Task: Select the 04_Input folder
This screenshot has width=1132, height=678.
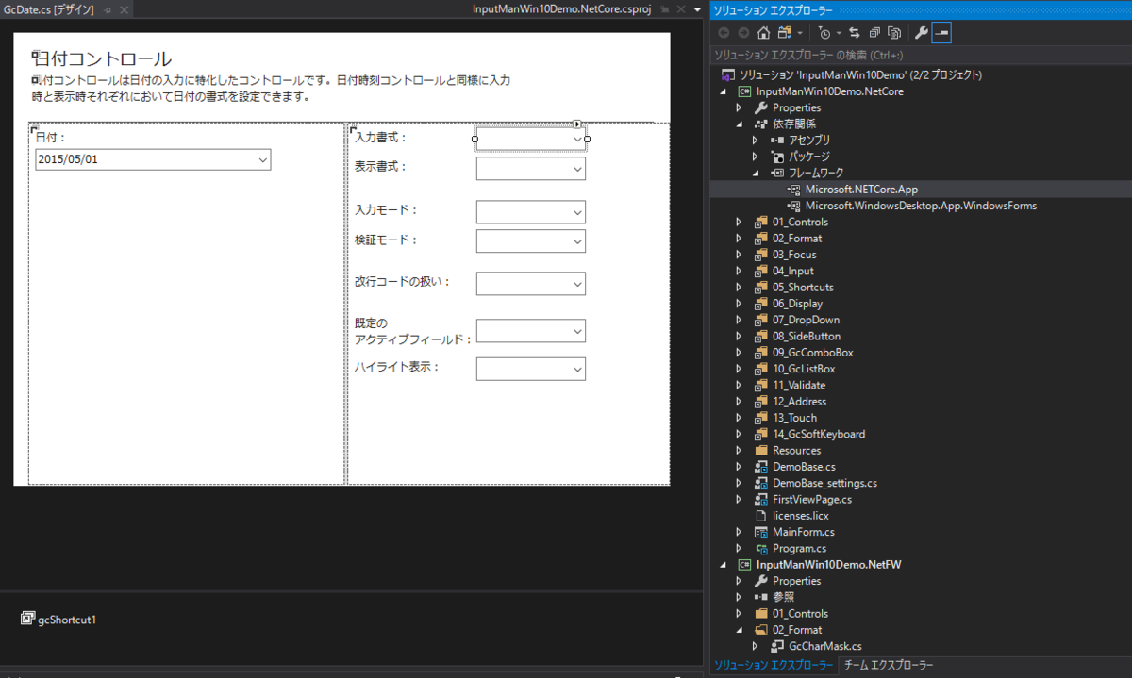Action: 794,271
